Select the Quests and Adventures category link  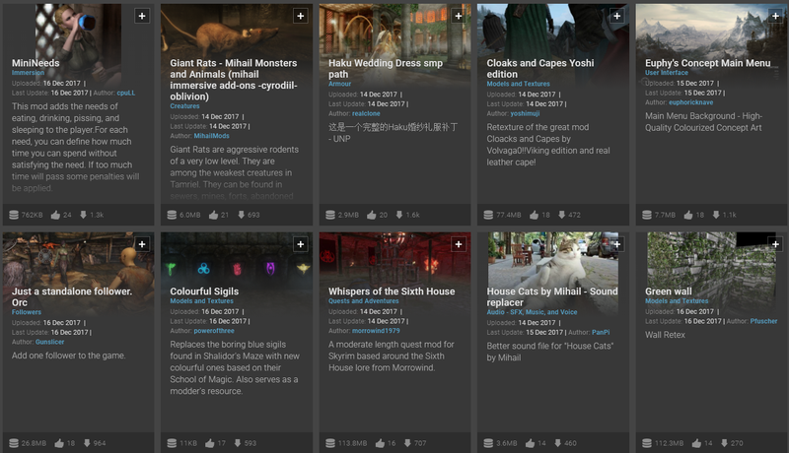point(363,300)
